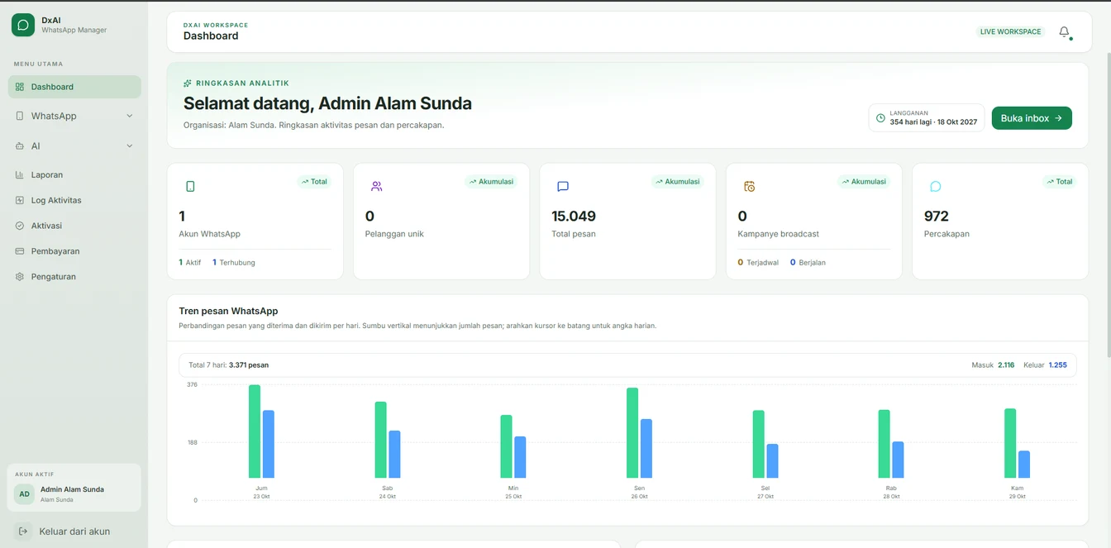This screenshot has height=548, width=1111.
Task: Click the Aktivasi checkmark icon
Action: click(x=20, y=226)
